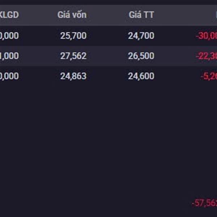
Task: Click the empty header area between Giá vốn and Giá TT
Action: (108, 15)
